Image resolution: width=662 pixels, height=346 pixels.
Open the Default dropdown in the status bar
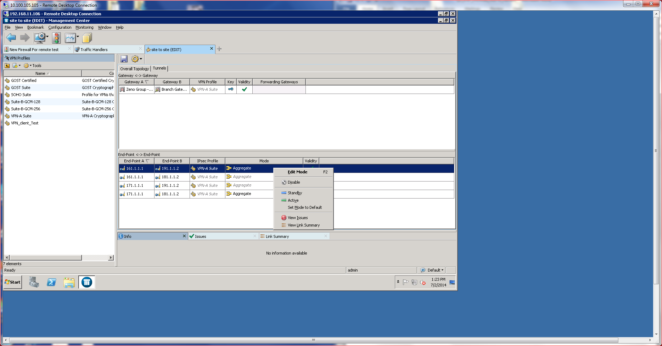[432, 270]
